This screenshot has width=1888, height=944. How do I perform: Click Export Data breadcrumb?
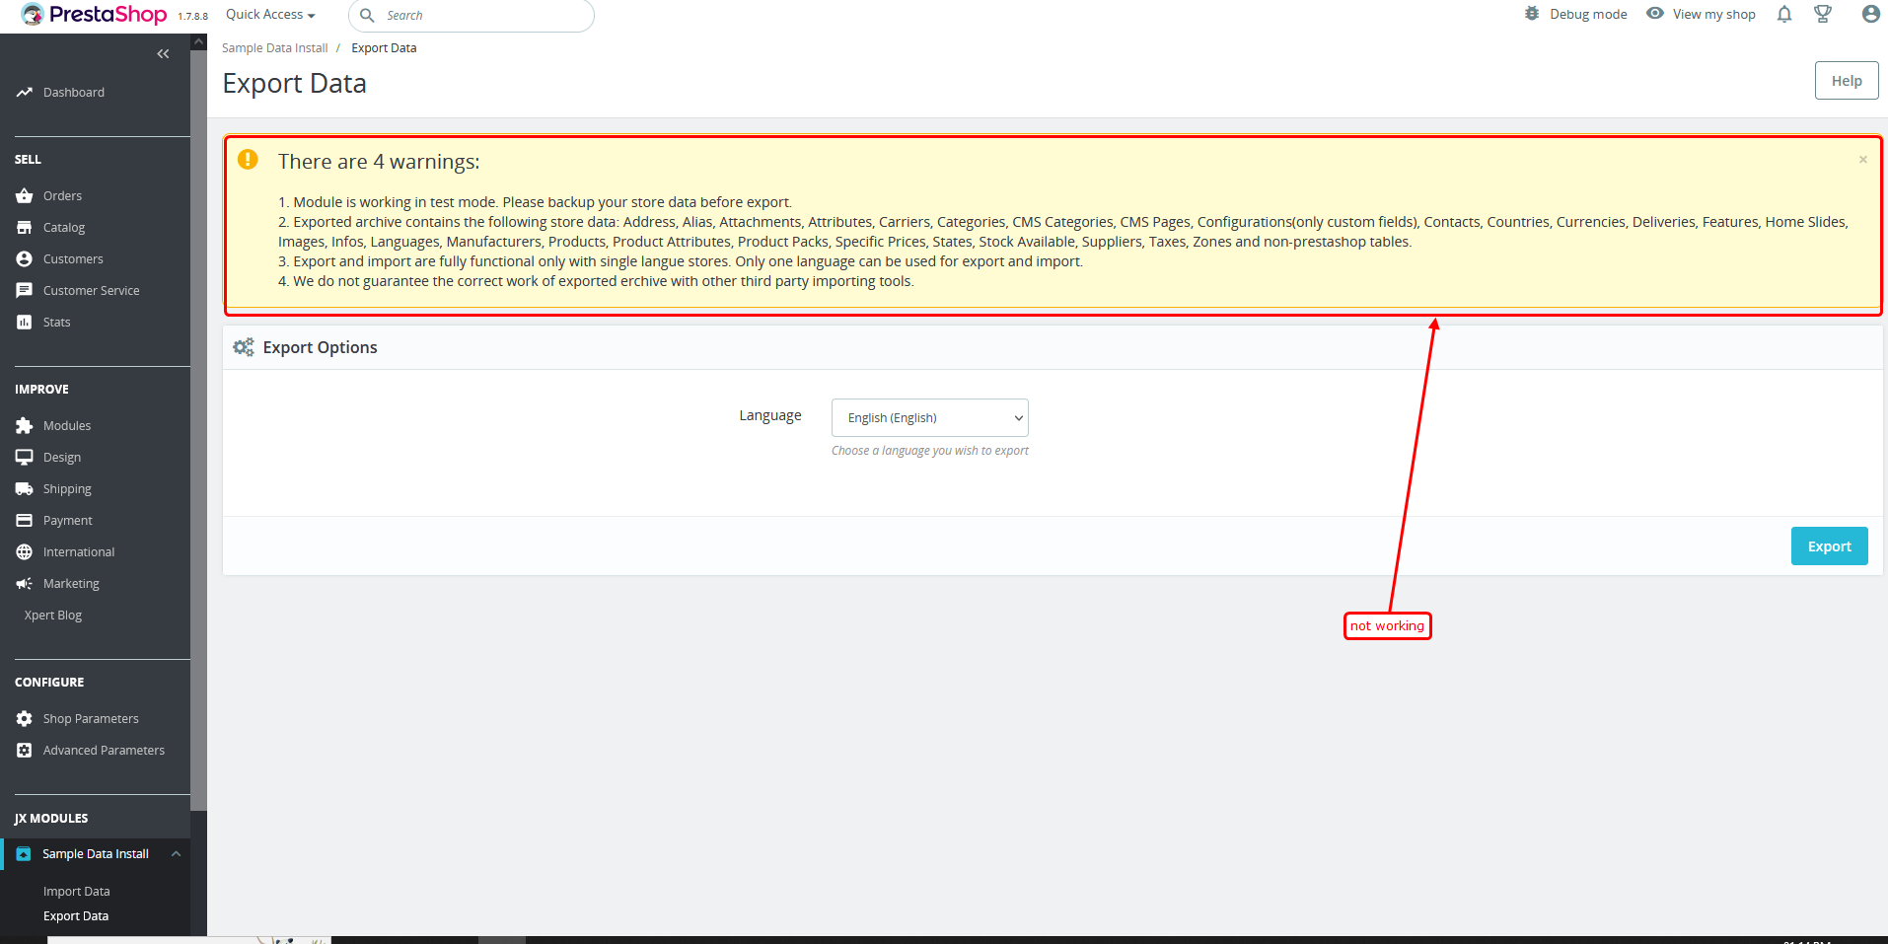click(384, 48)
